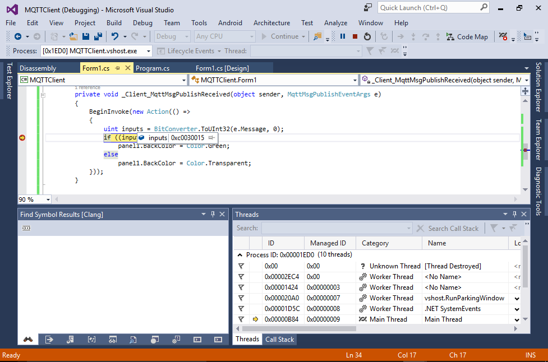Image resolution: width=548 pixels, height=362 pixels.
Task: Click the feedback icon beside Quick Launch
Action: coord(367,7)
